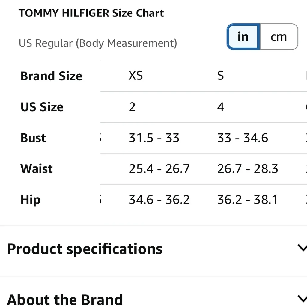The height and width of the screenshot is (307, 307).
Task: Open the Product specifications section
Action: [x=85, y=249]
